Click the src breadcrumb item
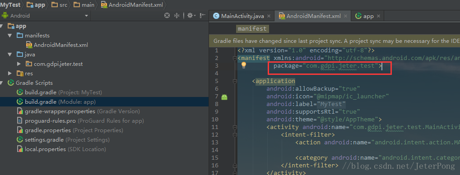This screenshot has width=460, height=175. (60, 5)
